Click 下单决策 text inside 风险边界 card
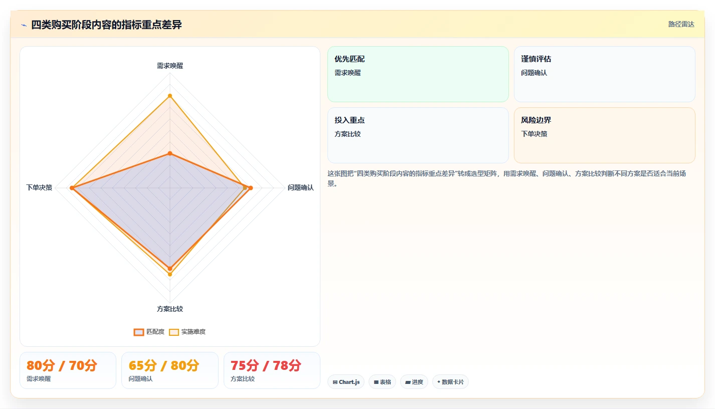The width and height of the screenshot is (715, 409). [x=534, y=134]
